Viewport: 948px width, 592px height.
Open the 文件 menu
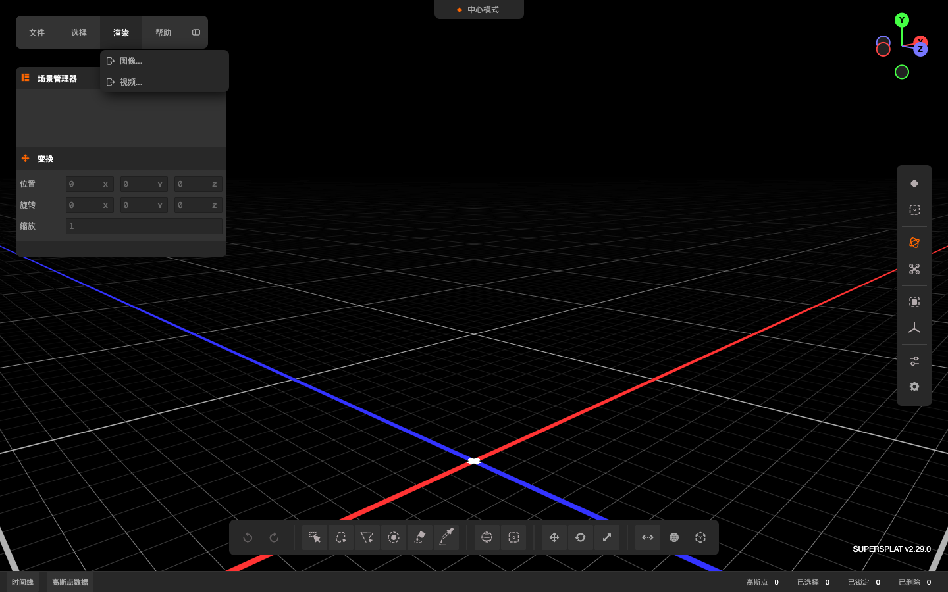tap(37, 32)
